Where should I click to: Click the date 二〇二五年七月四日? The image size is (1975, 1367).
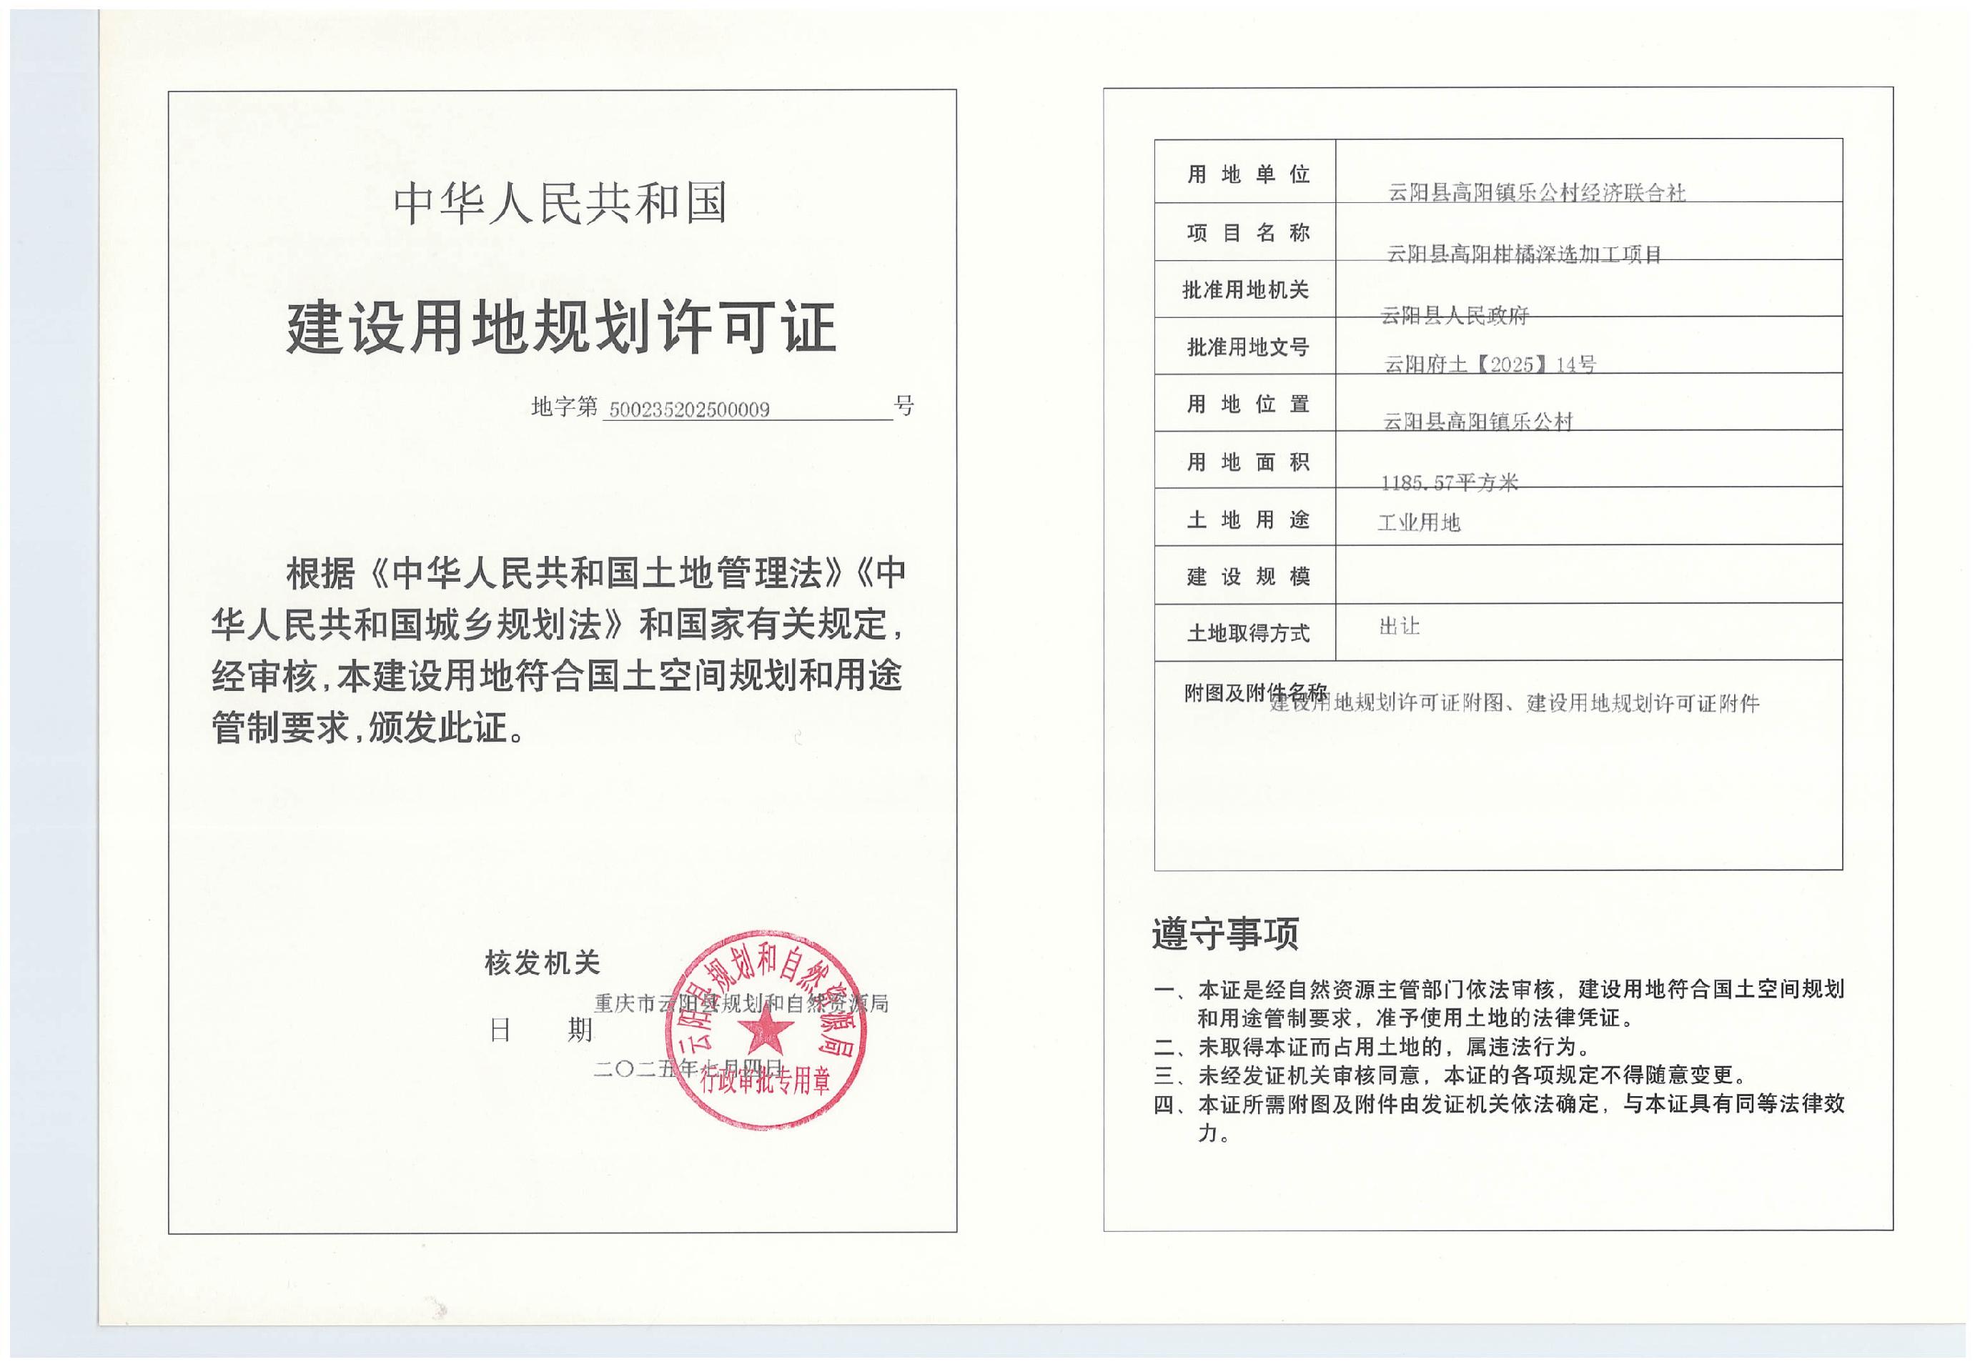(x=688, y=1068)
